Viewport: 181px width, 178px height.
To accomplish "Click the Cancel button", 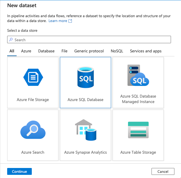I will point(163,171).
